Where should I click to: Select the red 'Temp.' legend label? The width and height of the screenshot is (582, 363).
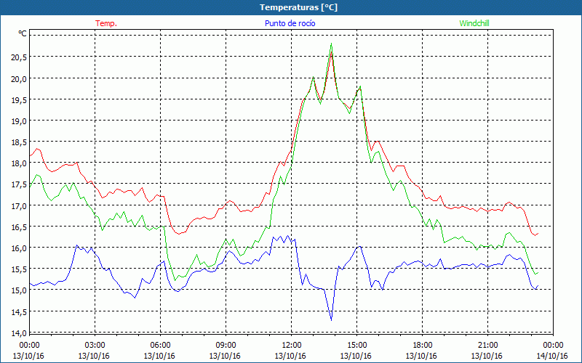point(106,23)
